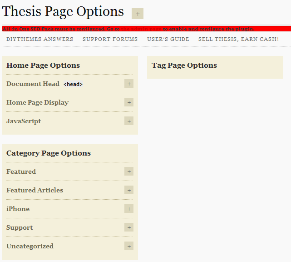
Task: Expand the iPhone category options
Action: 129,209
